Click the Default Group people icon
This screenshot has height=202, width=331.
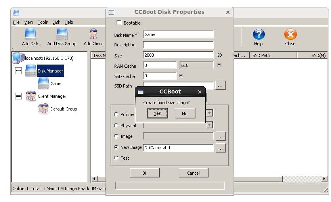tap(44, 109)
